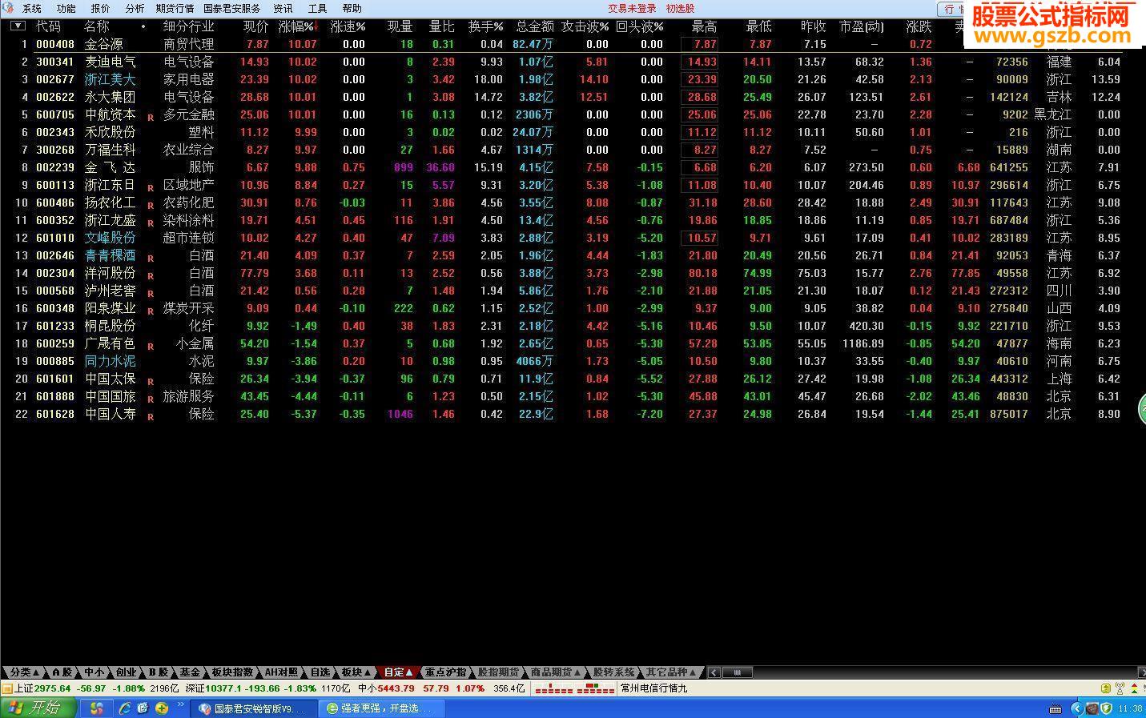Sort by the 现价 column header
Viewport: 1146px width, 718px height.
[x=256, y=26]
